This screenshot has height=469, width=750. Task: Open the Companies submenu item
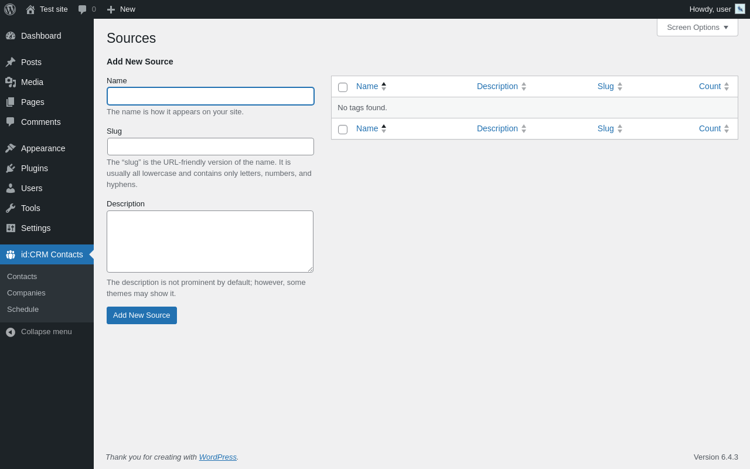click(26, 293)
